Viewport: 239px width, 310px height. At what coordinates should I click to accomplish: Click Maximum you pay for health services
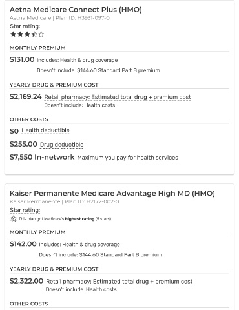127,158
